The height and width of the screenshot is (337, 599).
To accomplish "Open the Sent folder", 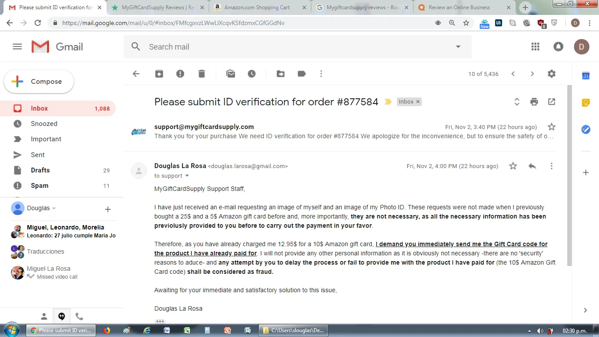I will point(38,155).
